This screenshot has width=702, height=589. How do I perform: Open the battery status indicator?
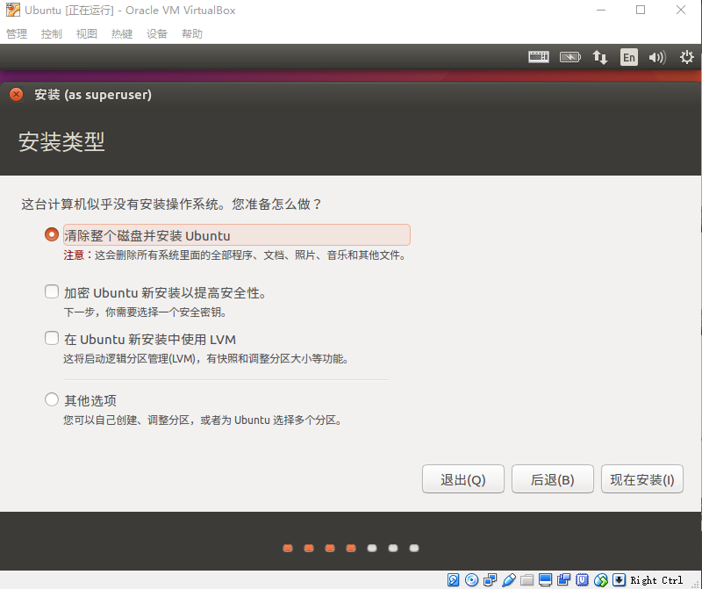tap(569, 57)
